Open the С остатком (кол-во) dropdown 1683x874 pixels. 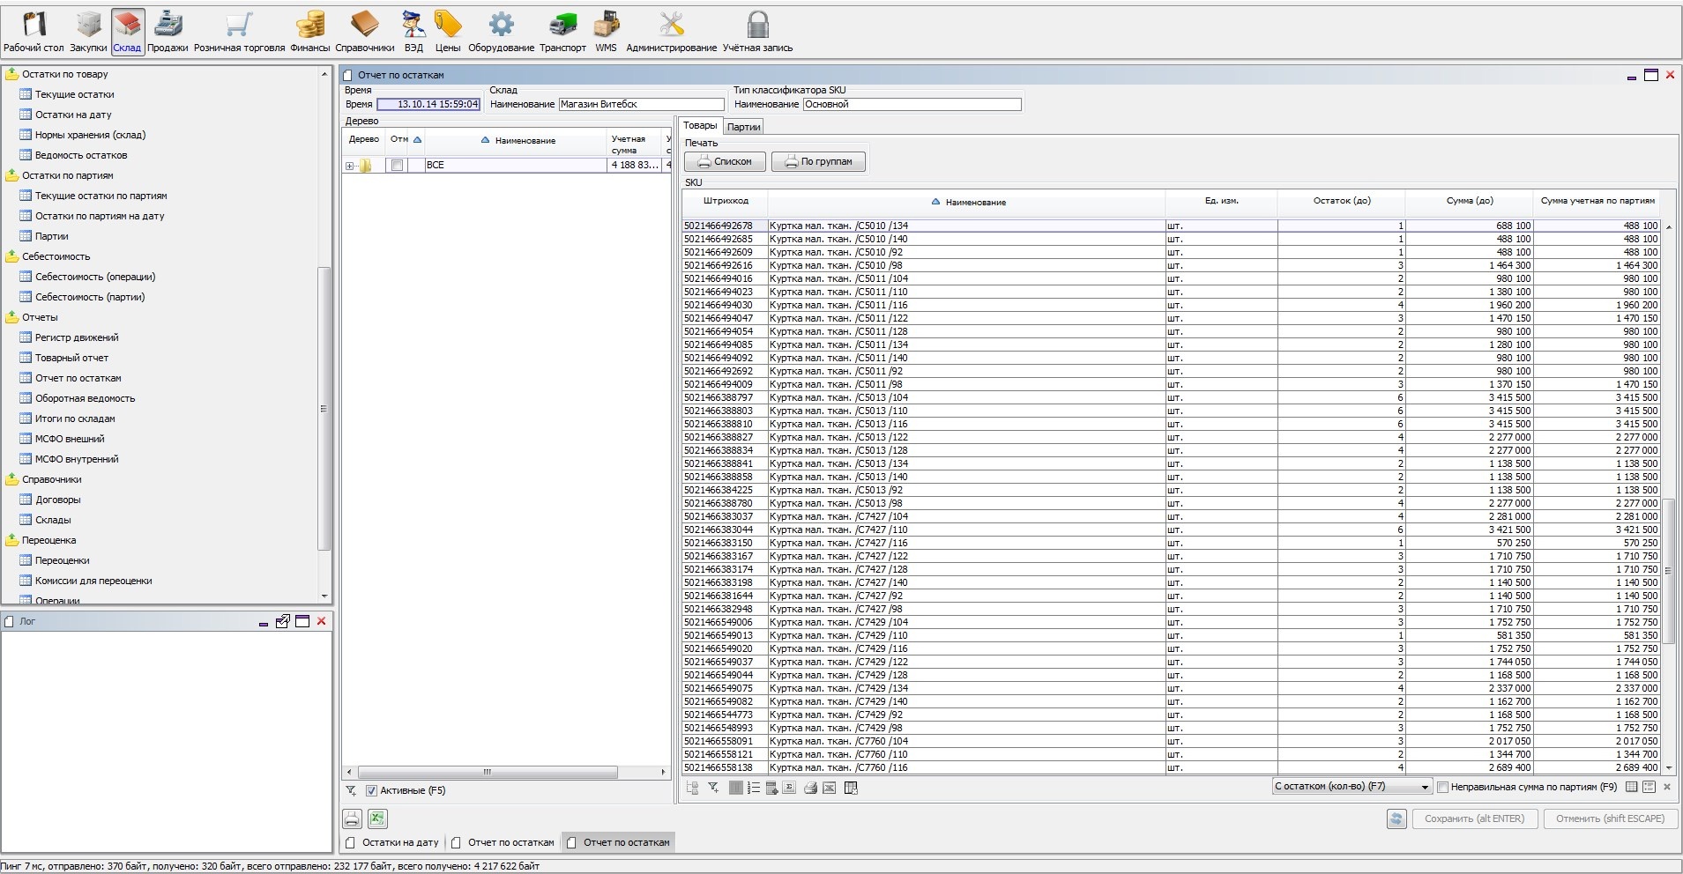(1352, 787)
